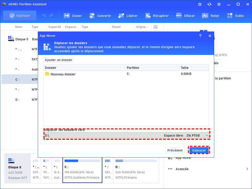The height and width of the screenshot is (189, 252).
Task: Click the refresh icon in the title bar
Action: (209, 4)
